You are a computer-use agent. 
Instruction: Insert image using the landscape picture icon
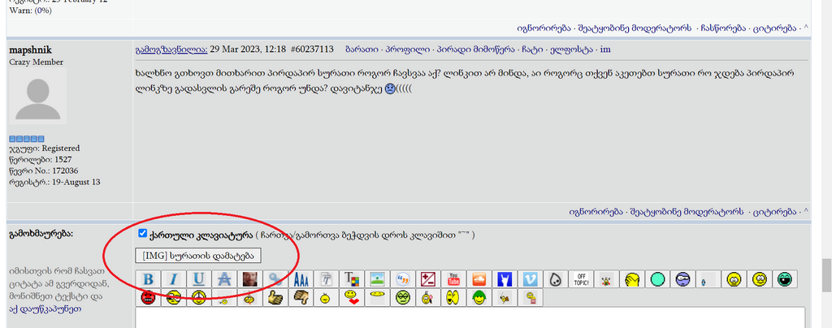tap(377, 279)
